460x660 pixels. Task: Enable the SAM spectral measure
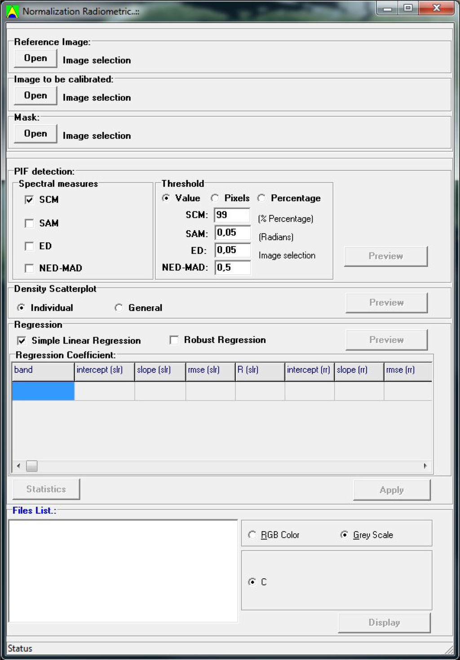click(x=30, y=224)
